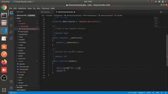
Task: Open Ubuntu Software from the dock
Action: 4,46
